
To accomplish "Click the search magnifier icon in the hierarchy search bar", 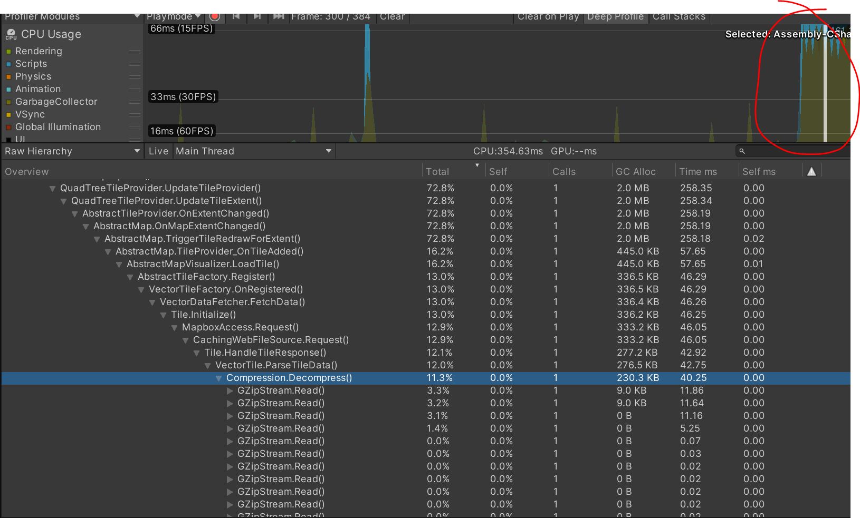I will [741, 151].
